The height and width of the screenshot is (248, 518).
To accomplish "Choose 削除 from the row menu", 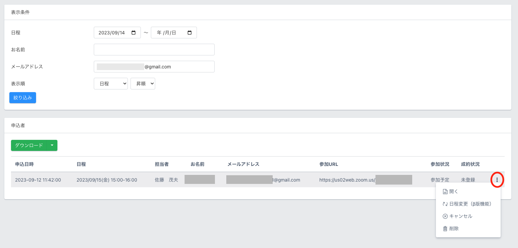I will pos(454,229).
